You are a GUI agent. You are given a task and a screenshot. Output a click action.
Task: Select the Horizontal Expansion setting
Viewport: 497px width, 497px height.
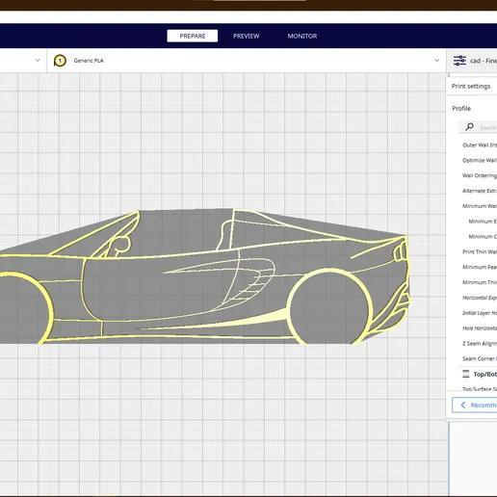pos(480,298)
